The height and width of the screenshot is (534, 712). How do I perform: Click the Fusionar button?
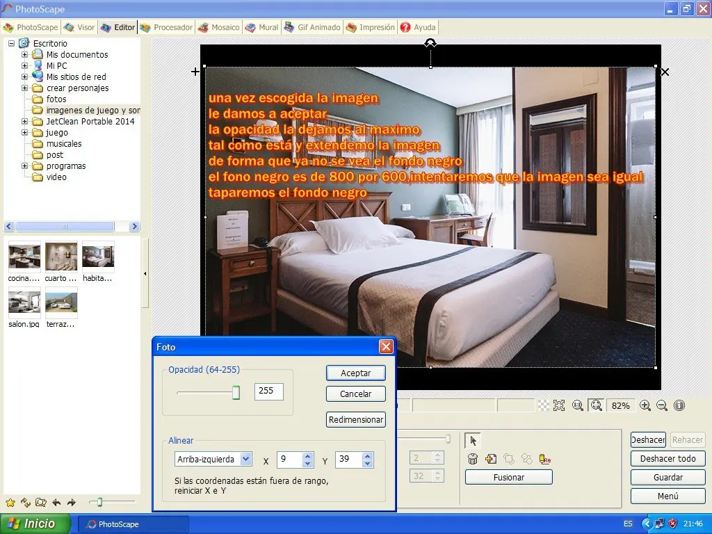[x=508, y=477]
